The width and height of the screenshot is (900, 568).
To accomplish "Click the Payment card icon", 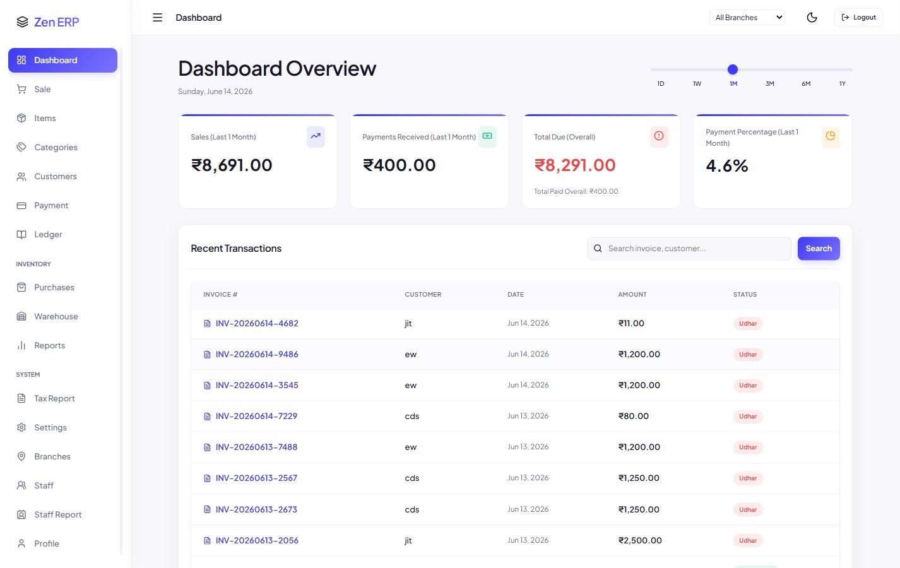I will (21, 205).
